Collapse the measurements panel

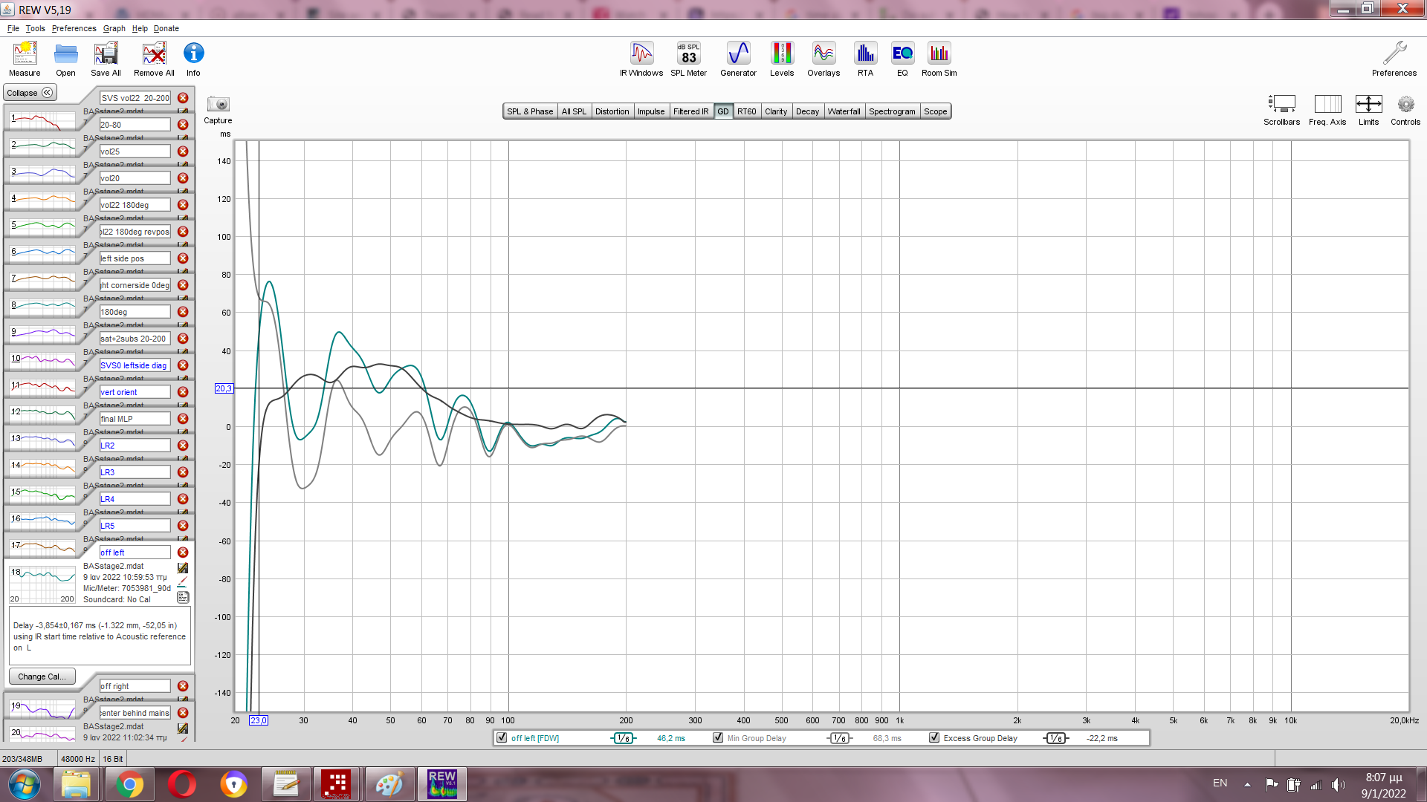pos(30,93)
